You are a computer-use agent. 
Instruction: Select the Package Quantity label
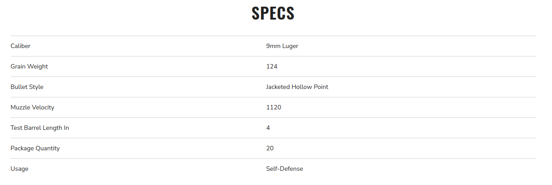pyautogui.click(x=35, y=148)
